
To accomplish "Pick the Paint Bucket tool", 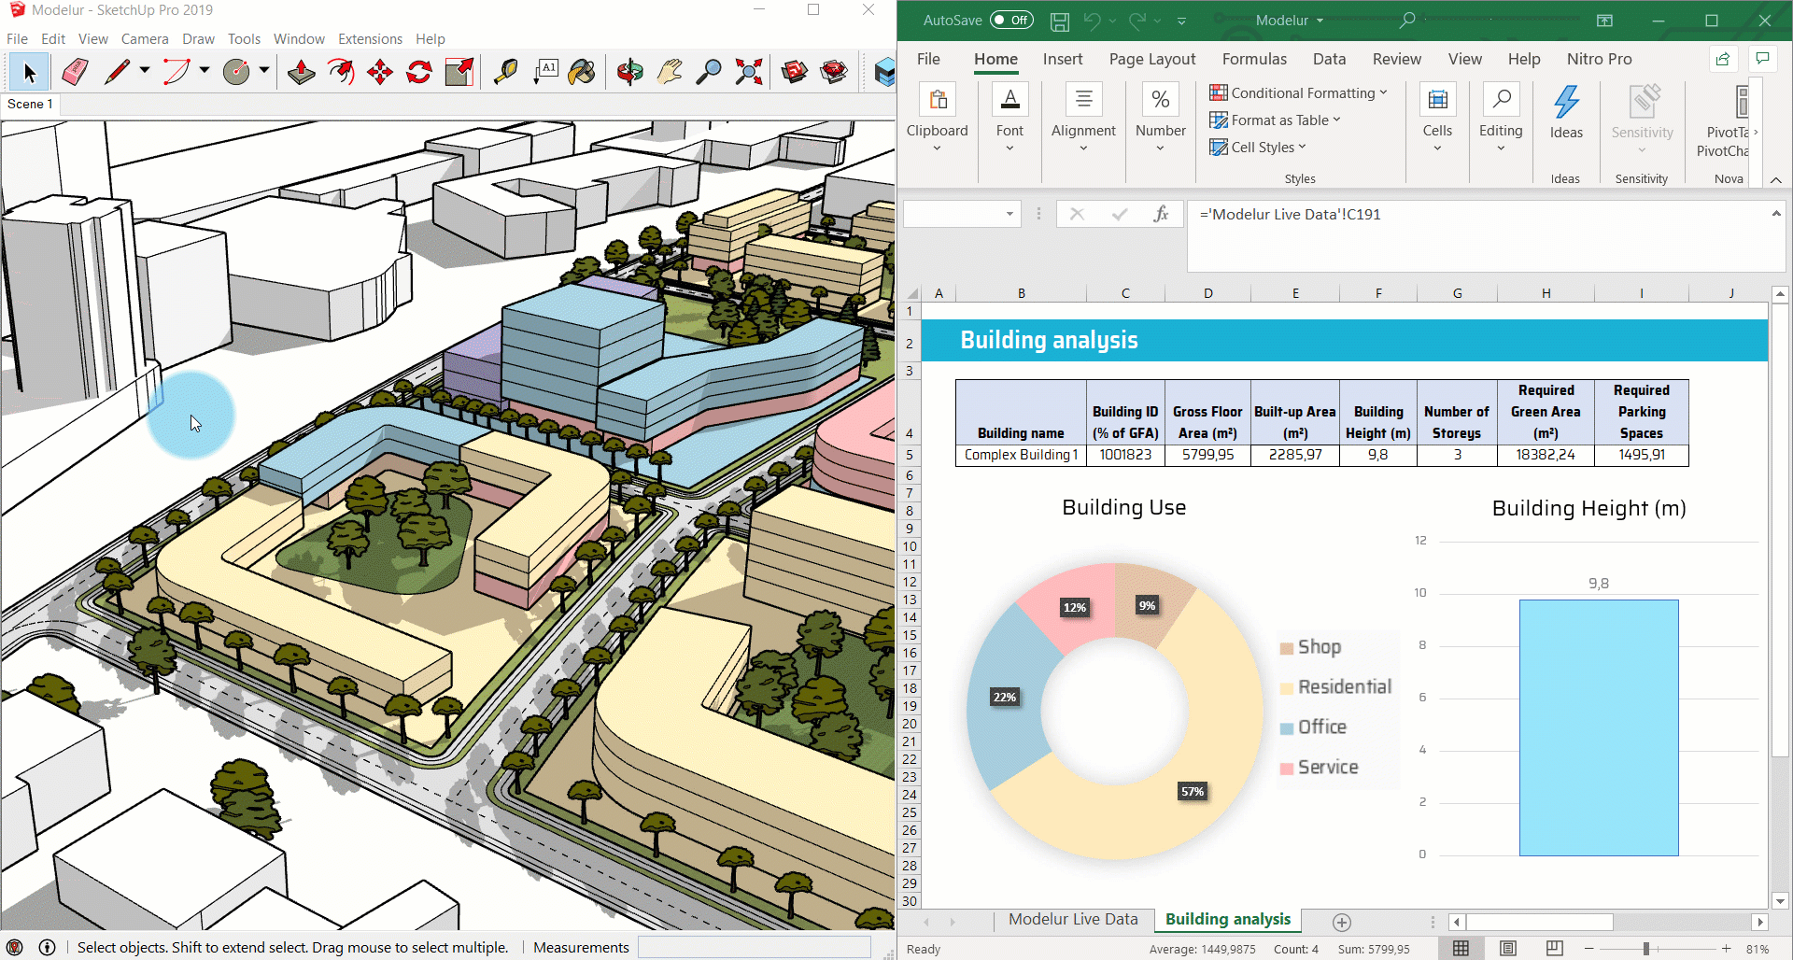I will coord(582,71).
